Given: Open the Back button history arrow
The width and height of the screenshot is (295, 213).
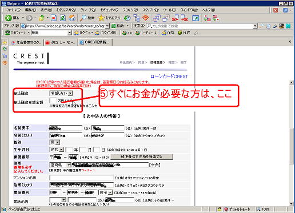Looking at the screenshot, I should 23,18.
